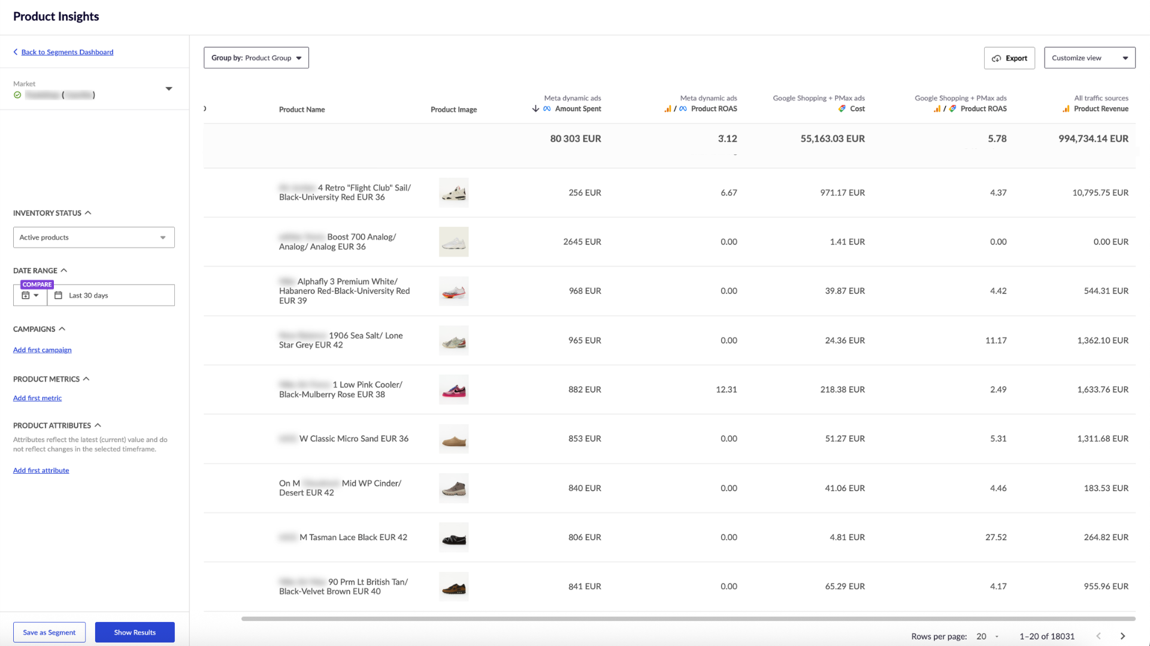Image resolution: width=1150 pixels, height=646 pixels.
Task: Click the horizontal table scrollbar
Action: point(688,618)
